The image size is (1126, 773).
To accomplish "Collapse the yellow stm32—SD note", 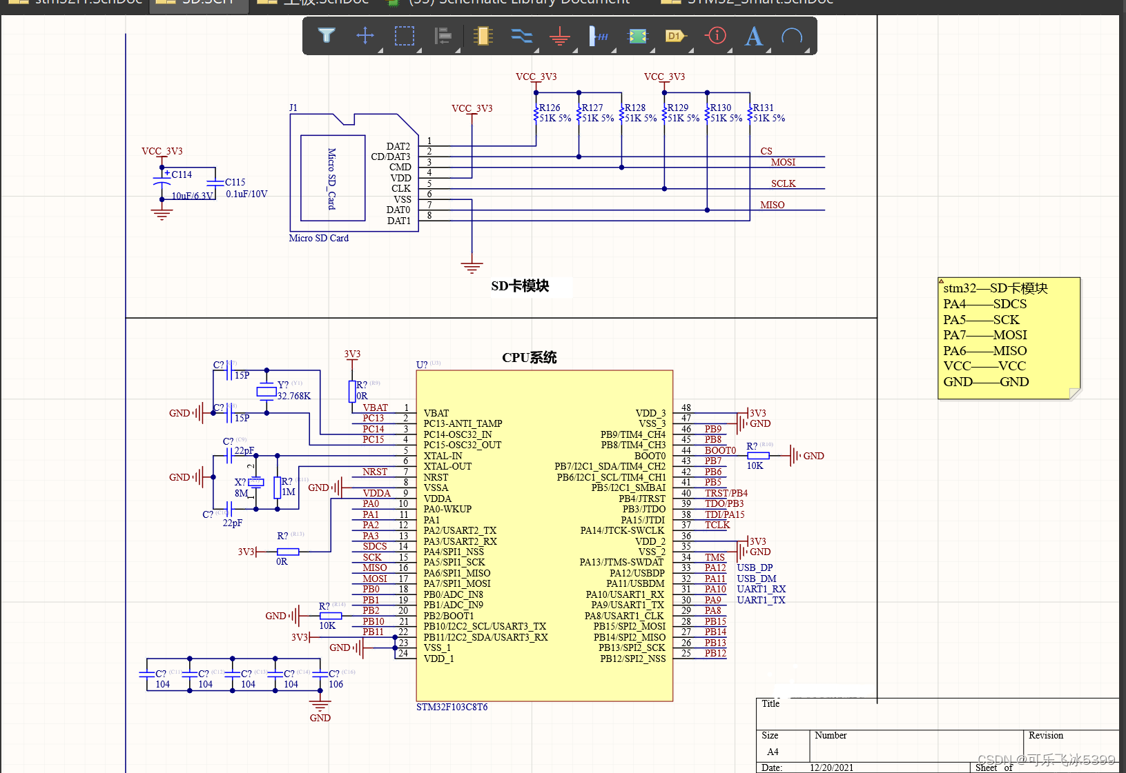I will 941,281.
